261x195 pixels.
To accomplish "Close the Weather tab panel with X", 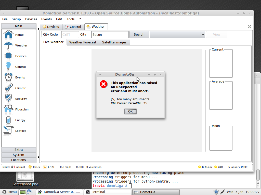I will (249, 27).
